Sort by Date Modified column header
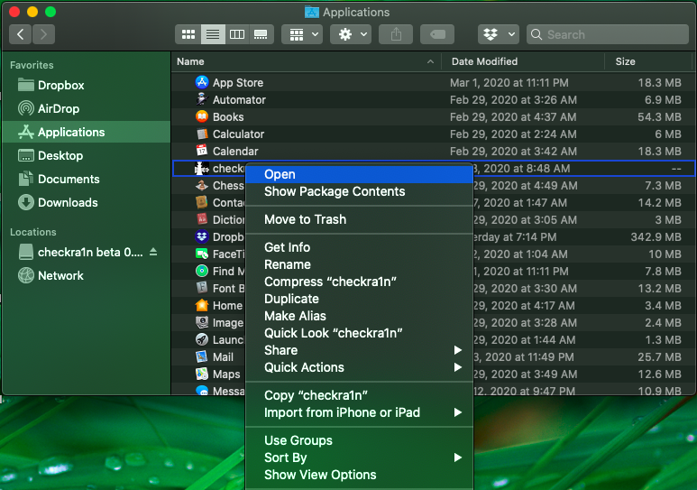697x490 pixels. click(484, 61)
